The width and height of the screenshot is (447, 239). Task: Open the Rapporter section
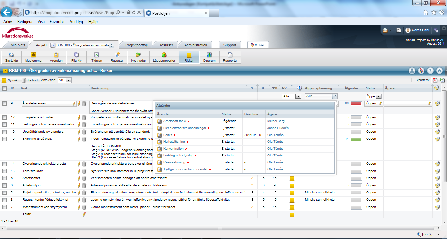pyautogui.click(x=230, y=57)
